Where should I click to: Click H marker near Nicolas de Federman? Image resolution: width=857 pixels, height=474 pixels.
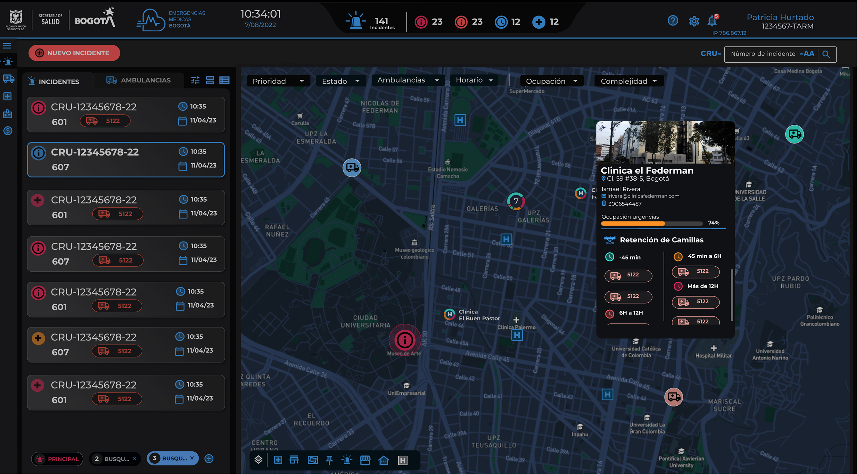tap(460, 120)
